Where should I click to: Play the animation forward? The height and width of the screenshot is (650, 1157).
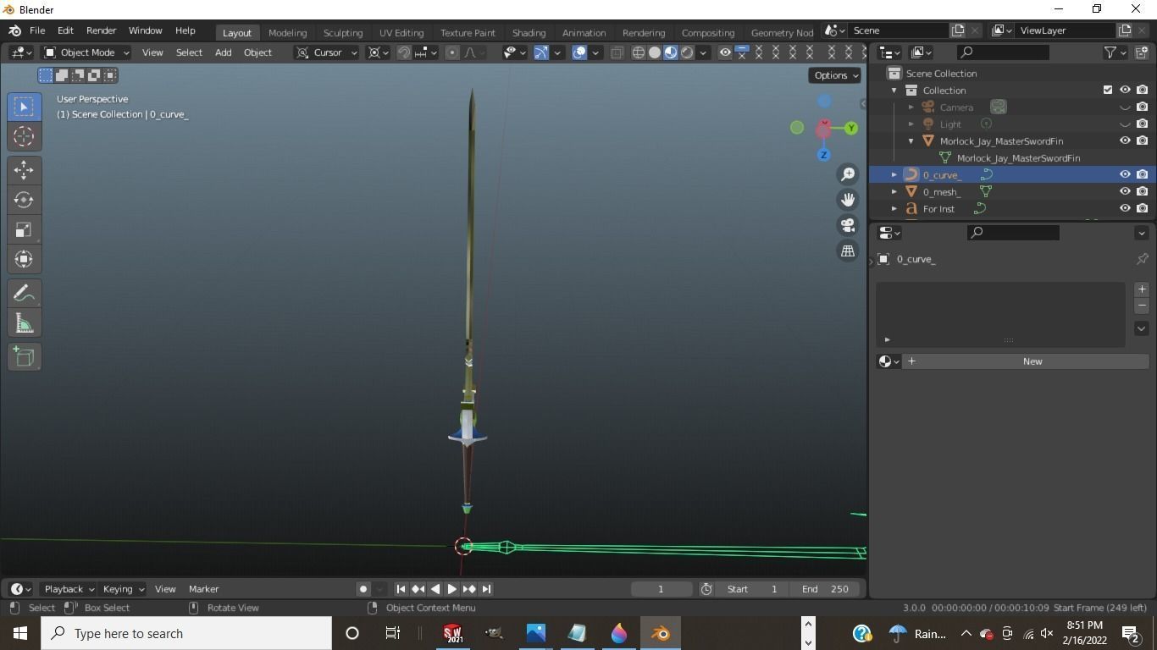(x=452, y=589)
